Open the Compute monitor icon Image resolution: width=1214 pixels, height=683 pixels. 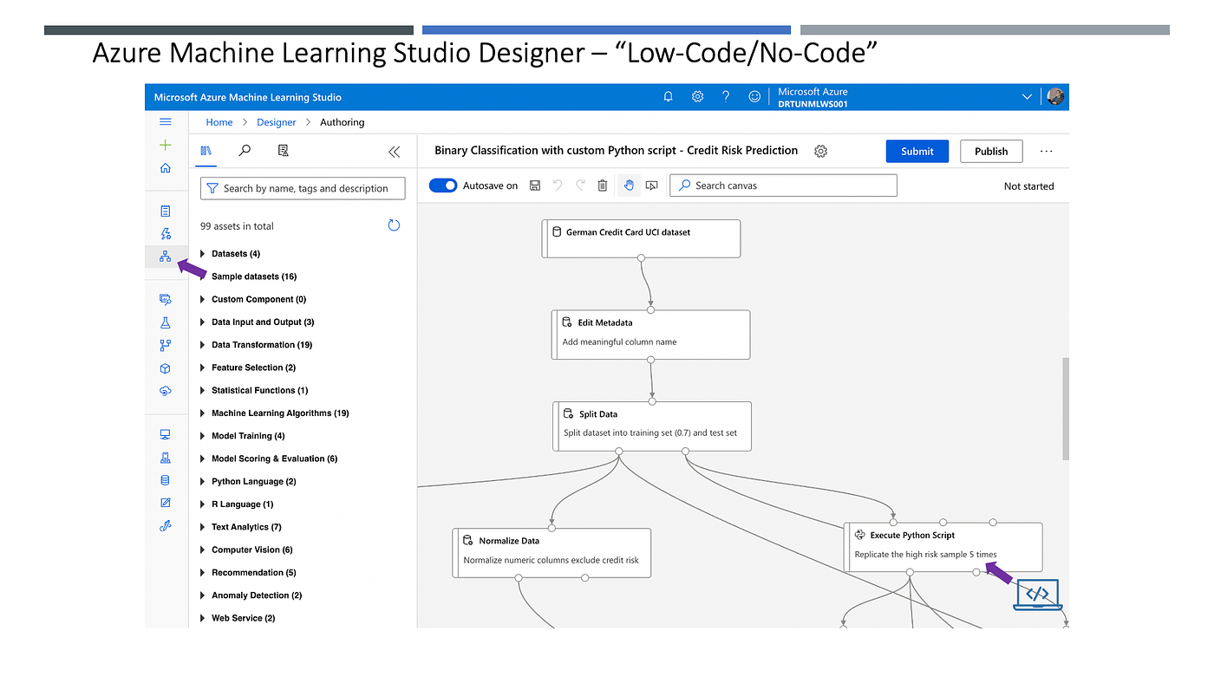166,434
